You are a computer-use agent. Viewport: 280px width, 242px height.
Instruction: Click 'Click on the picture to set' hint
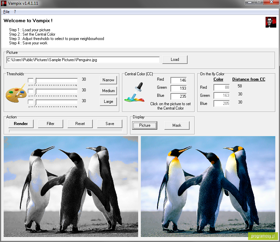tap(170, 104)
